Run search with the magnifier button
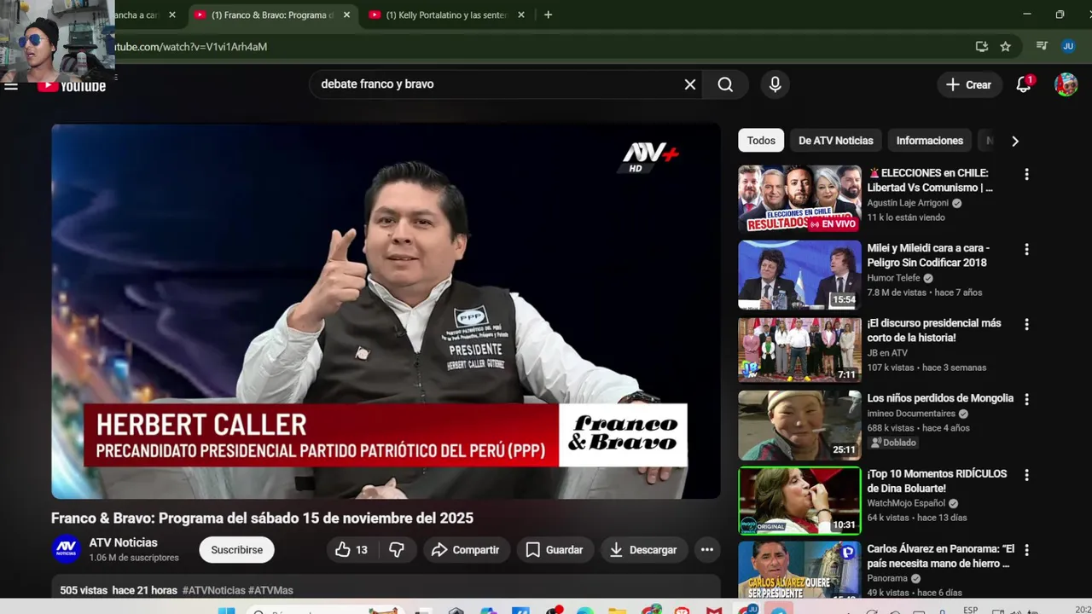The image size is (1092, 614). (725, 84)
